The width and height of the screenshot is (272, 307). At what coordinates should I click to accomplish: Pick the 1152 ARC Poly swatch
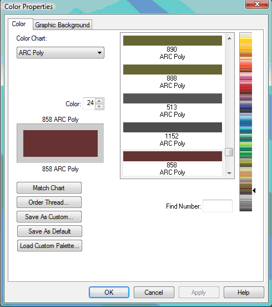click(x=173, y=135)
